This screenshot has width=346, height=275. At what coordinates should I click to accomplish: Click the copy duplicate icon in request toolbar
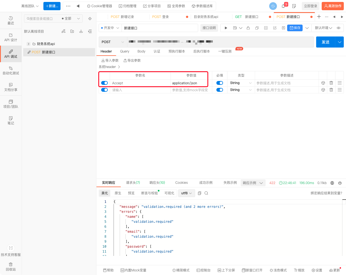point(257,28)
